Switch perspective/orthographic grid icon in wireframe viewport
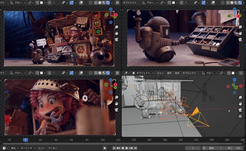This screenshot has height=151, width=246. click(240, 116)
